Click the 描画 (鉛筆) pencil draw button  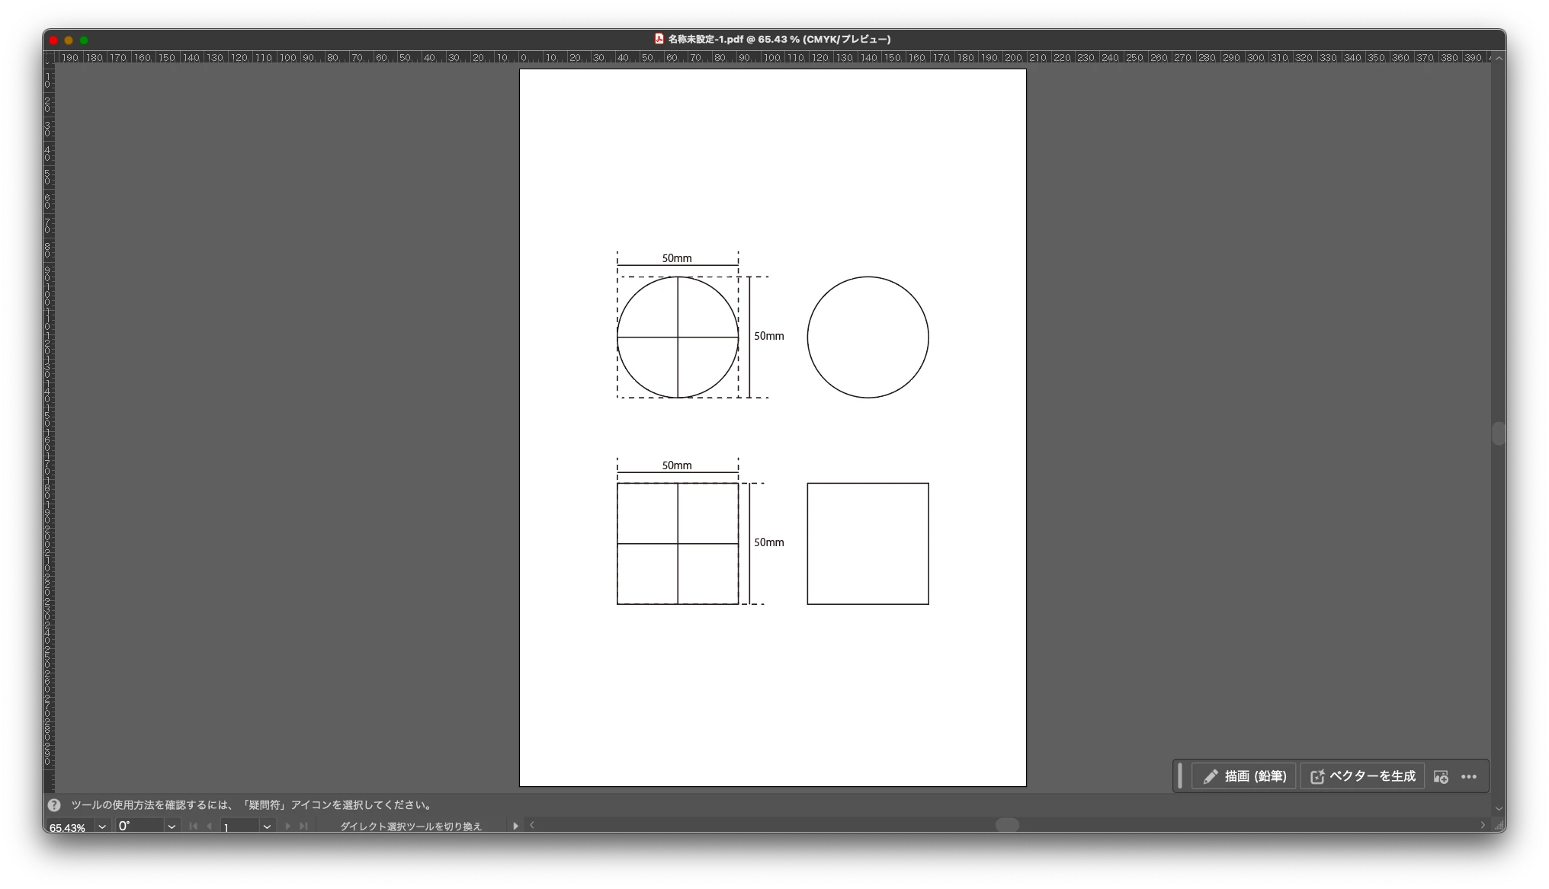coord(1244,776)
